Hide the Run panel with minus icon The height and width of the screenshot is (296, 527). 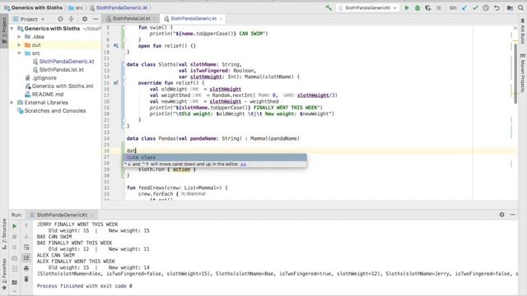pos(512,215)
